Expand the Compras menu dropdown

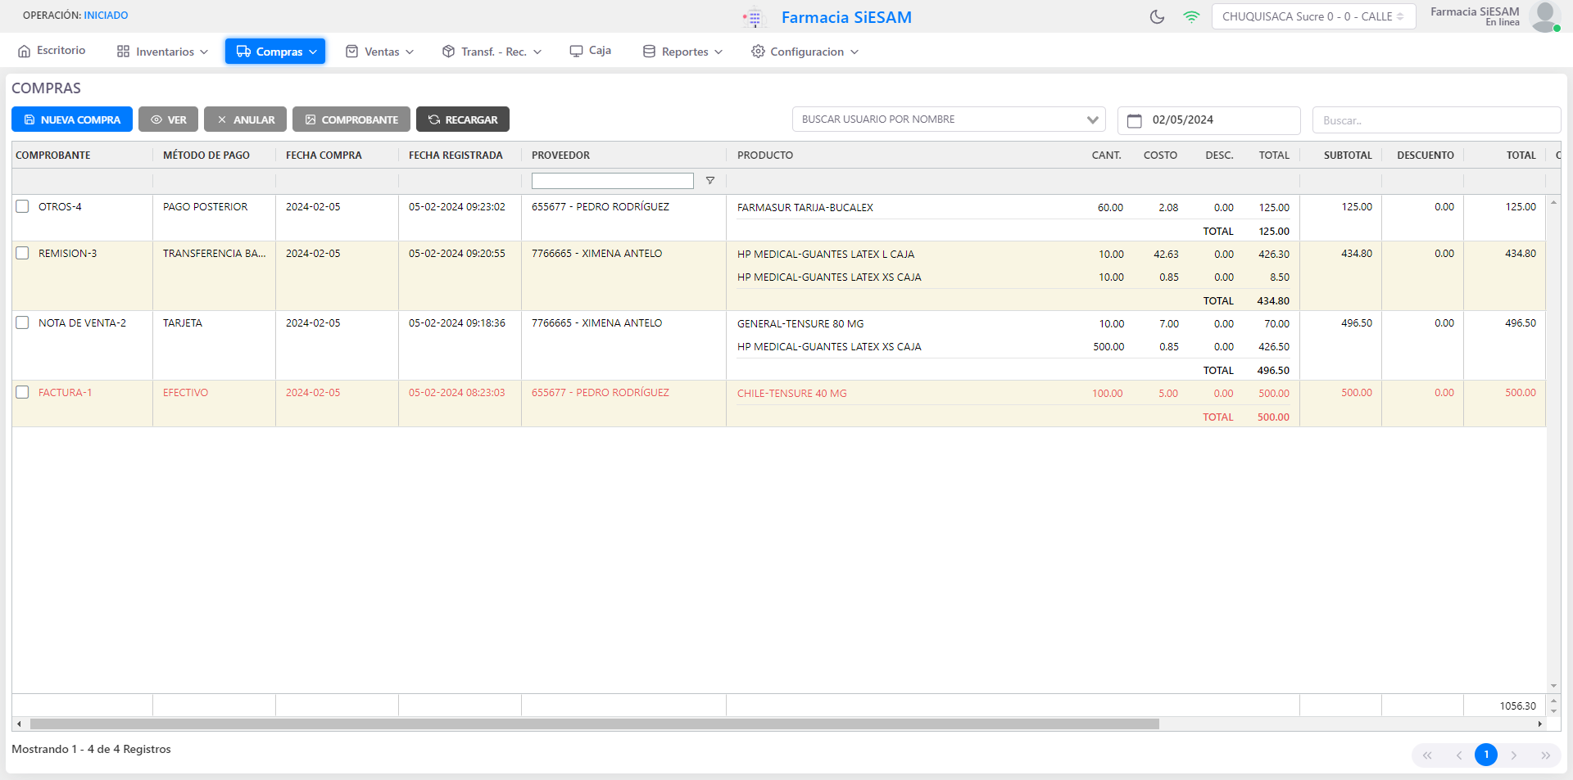(275, 52)
